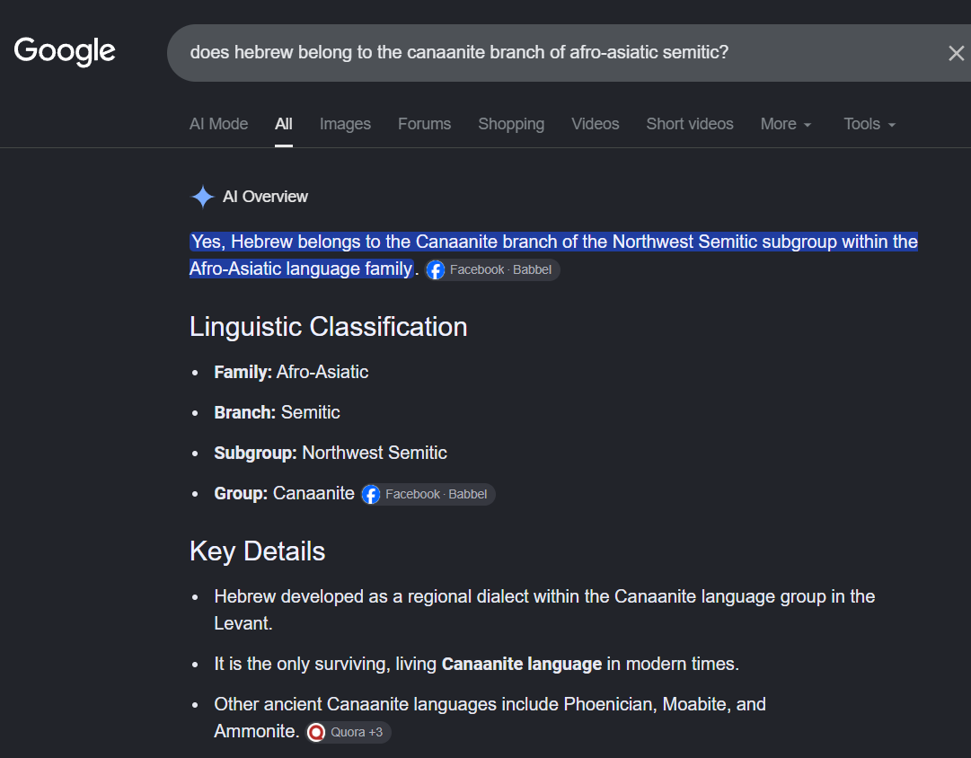Image resolution: width=971 pixels, height=758 pixels.
Task: Open the Shopping tab
Action: [x=511, y=124]
